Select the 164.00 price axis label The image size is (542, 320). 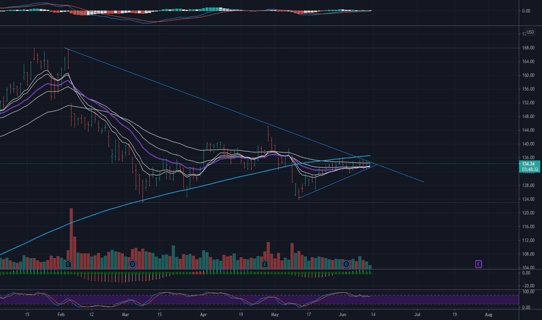click(x=528, y=62)
